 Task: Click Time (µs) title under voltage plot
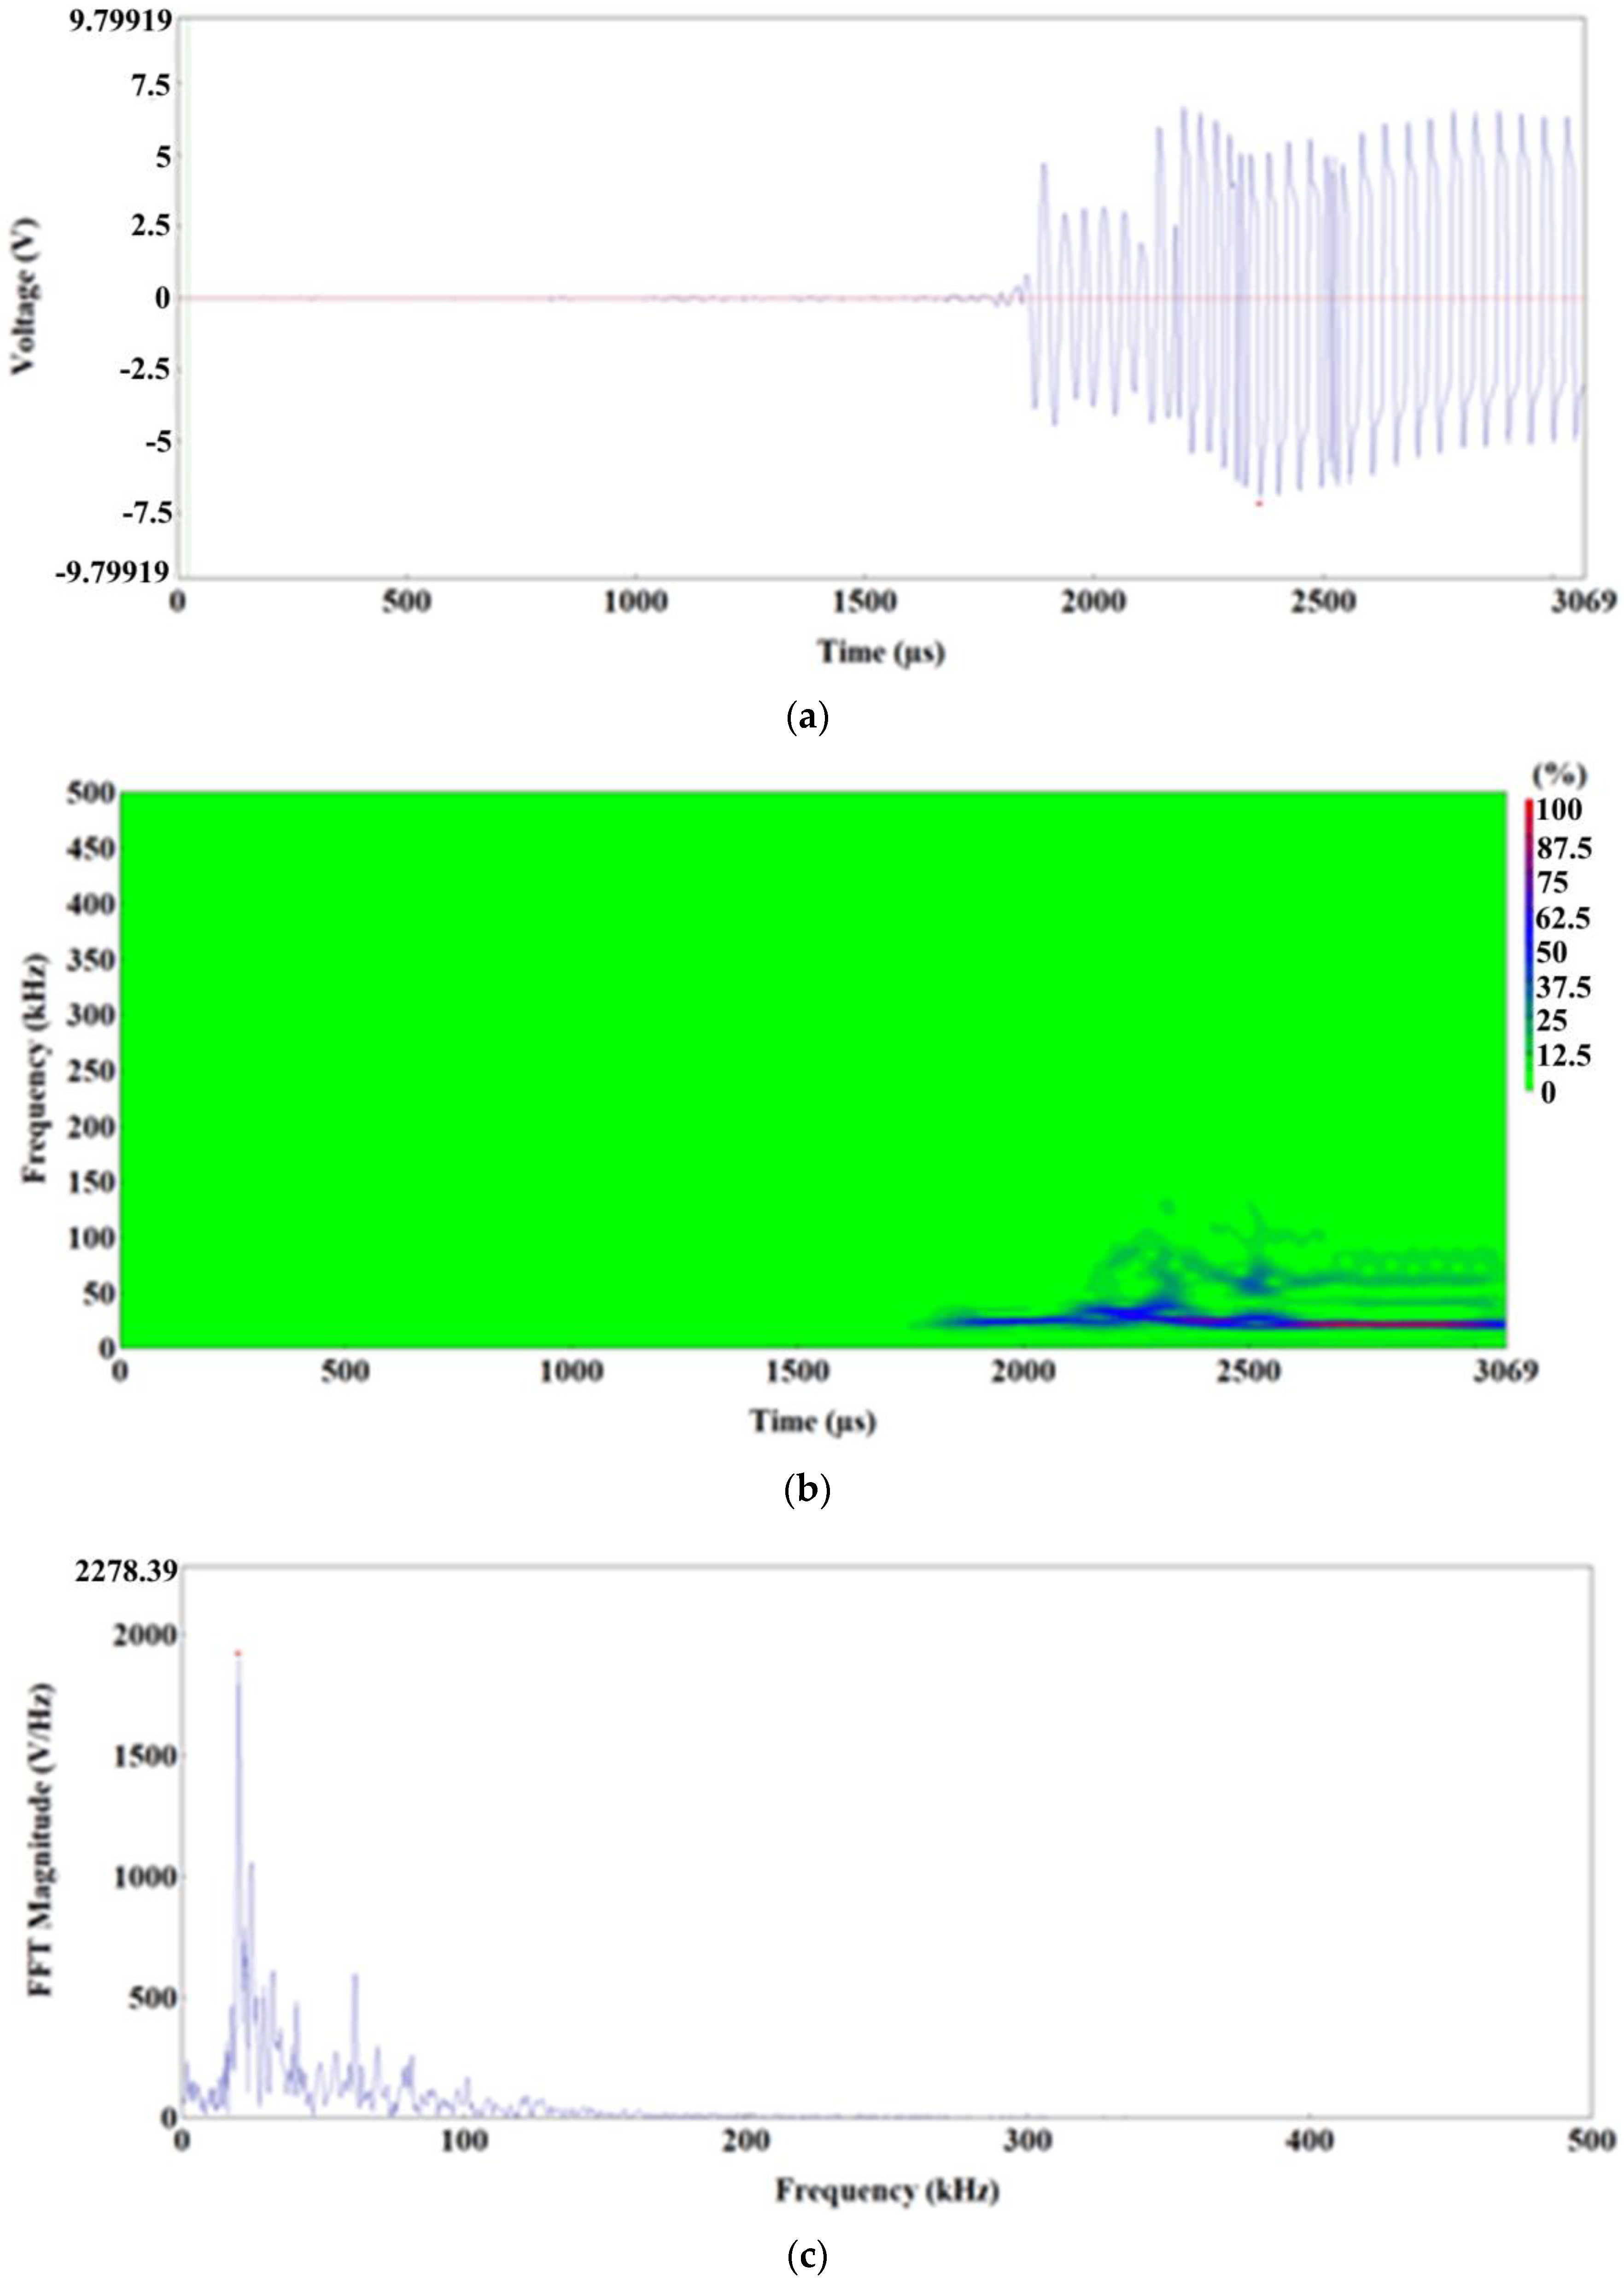[881, 652]
